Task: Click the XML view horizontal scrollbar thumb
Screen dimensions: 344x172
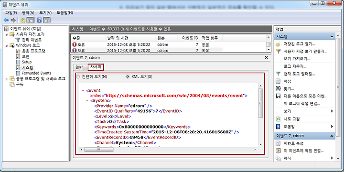Action: click(99, 150)
